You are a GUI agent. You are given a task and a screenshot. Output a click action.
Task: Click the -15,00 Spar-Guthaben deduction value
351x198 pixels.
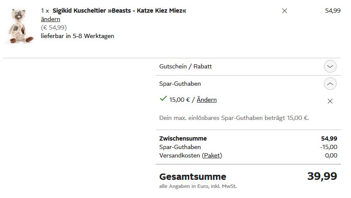329,147
